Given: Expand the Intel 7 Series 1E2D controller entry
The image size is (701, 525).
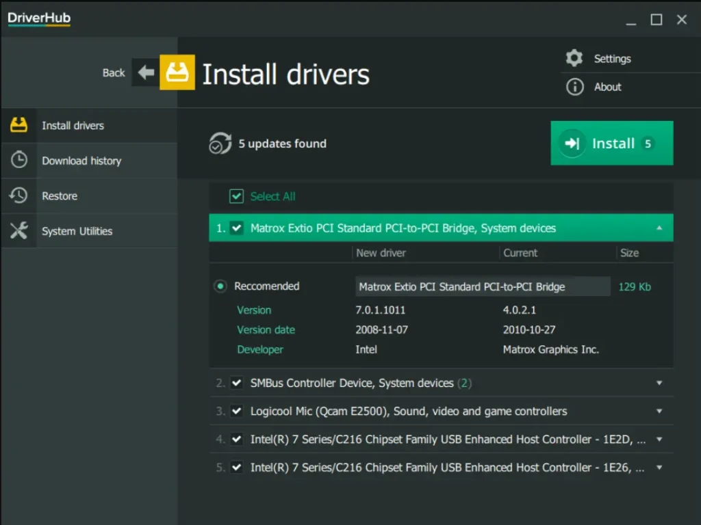Looking at the screenshot, I should click(x=659, y=440).
